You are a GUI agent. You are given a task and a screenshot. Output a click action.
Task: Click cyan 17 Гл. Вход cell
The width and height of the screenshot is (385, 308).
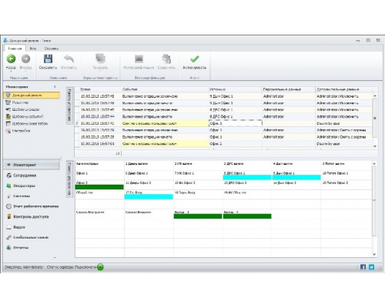click(x=149, y=195)
